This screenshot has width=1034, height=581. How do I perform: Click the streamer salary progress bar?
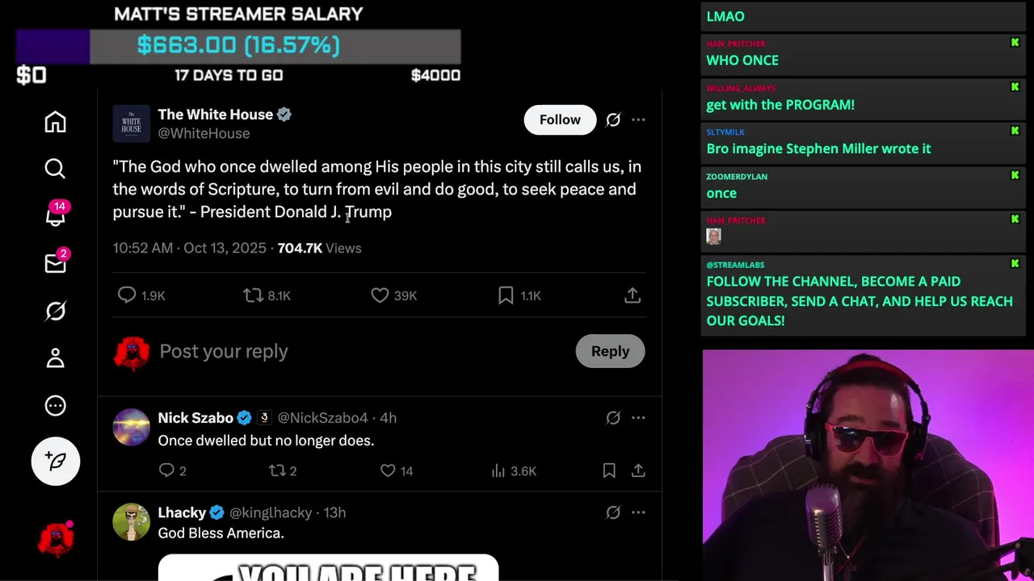[238, 46]
